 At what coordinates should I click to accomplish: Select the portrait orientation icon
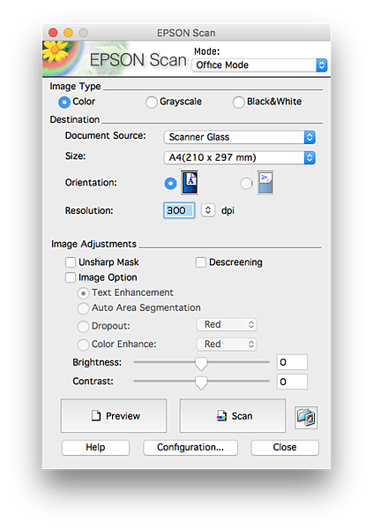coord(190,183)
